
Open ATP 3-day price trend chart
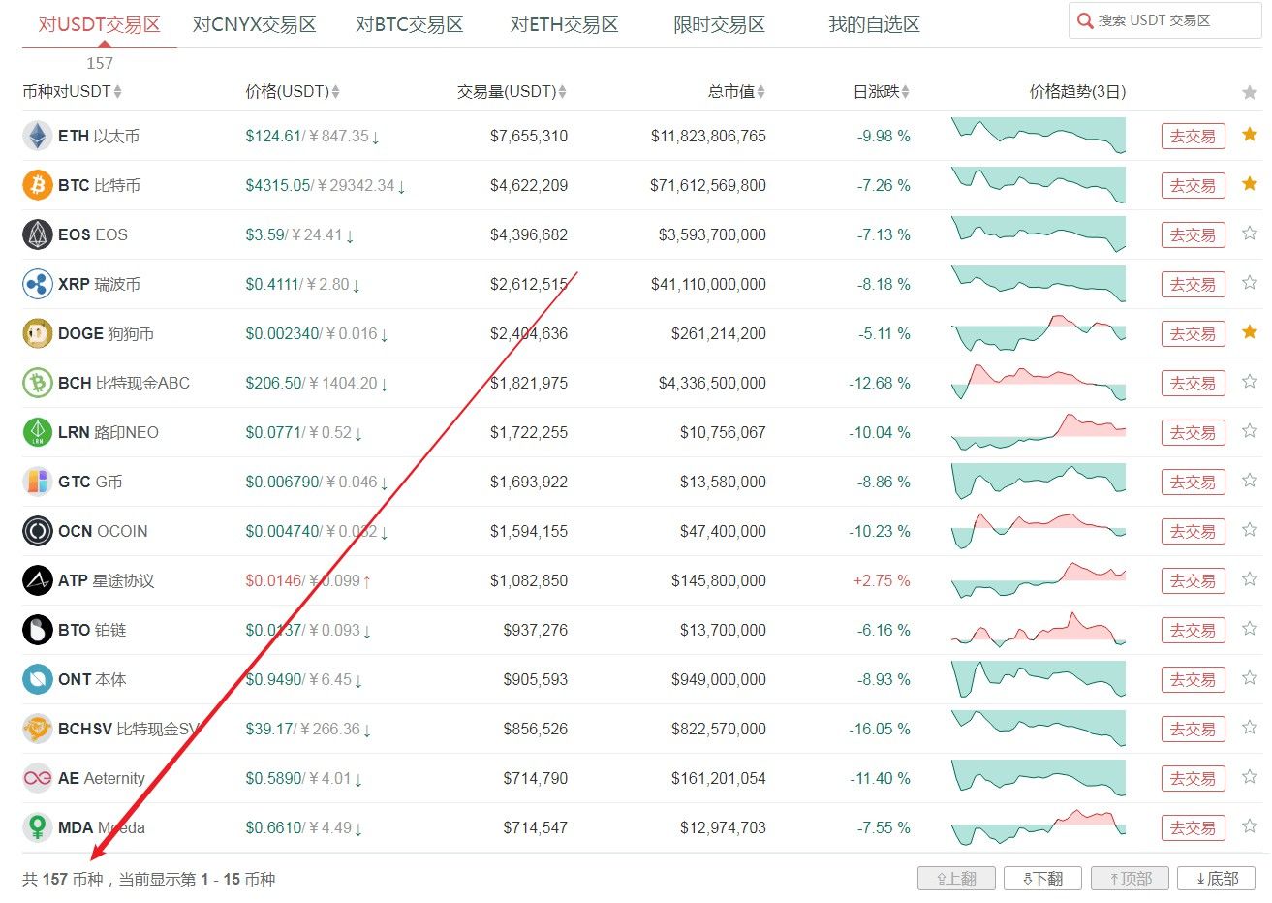tap(1039, 580)
